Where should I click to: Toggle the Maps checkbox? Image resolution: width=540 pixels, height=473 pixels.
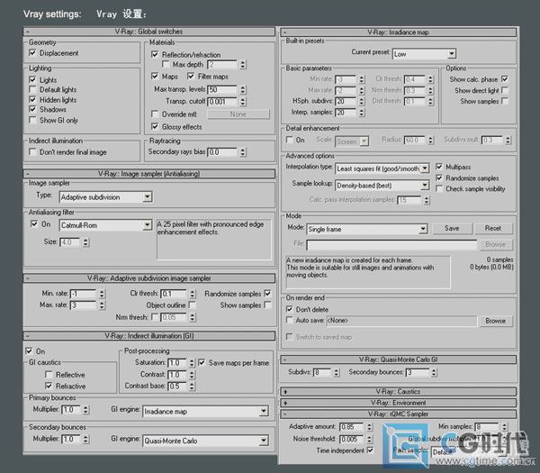pos(155,77)
